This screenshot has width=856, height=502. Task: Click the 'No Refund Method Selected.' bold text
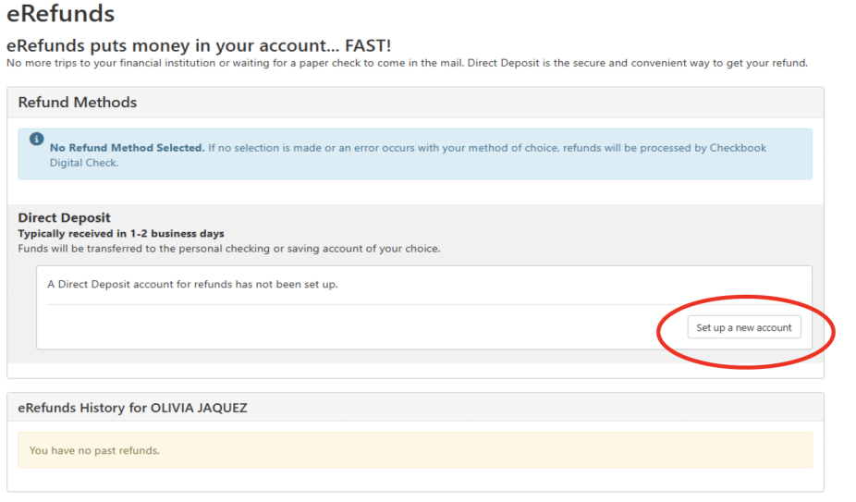click(x=128, y=148)
